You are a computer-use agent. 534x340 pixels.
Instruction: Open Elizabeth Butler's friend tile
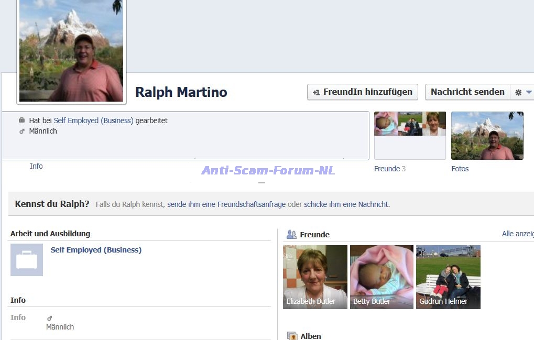click(x=315, y=277)
